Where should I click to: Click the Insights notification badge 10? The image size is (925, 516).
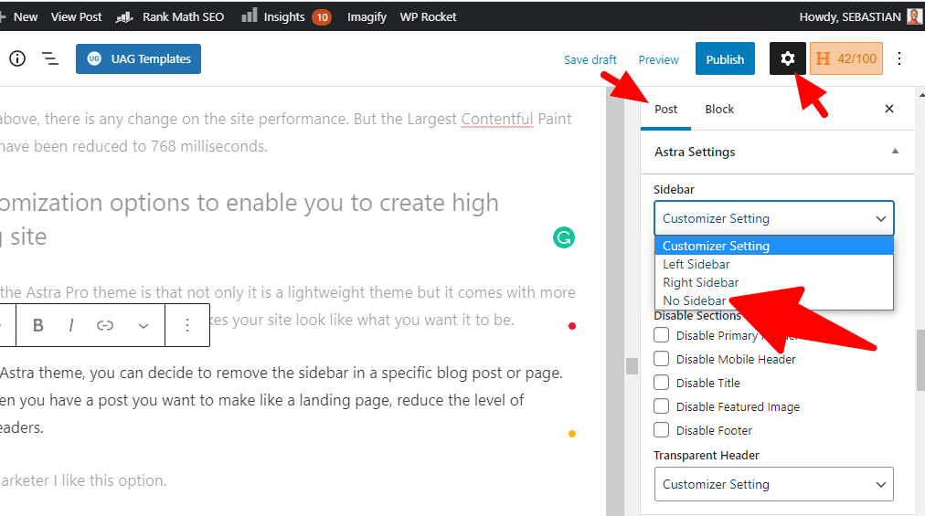(x=322, y=17)
